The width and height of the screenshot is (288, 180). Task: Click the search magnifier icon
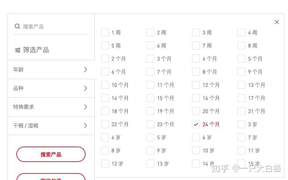point(17,26)
